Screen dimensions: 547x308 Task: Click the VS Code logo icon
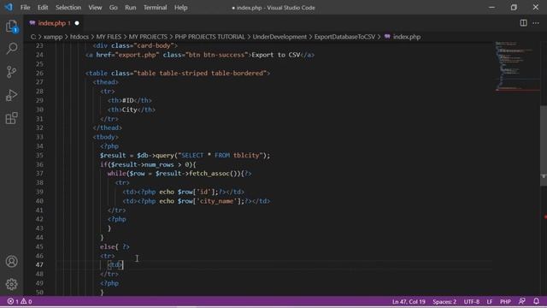9,7
